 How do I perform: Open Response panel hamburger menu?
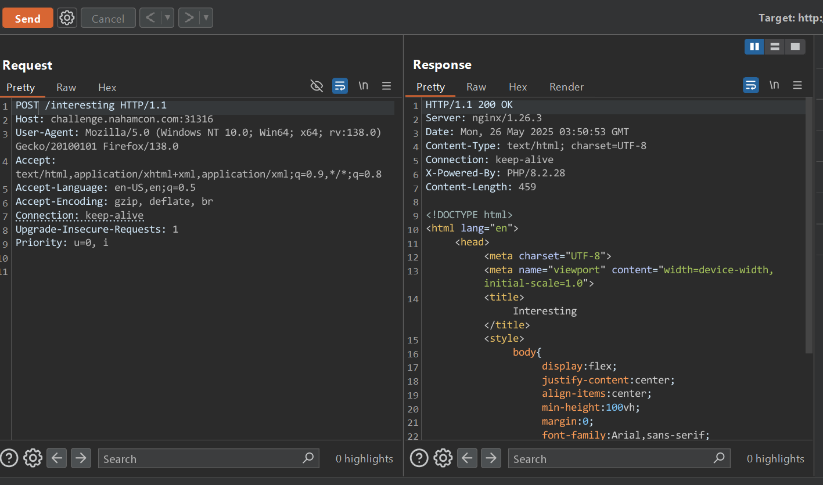(x=797, y=86)
